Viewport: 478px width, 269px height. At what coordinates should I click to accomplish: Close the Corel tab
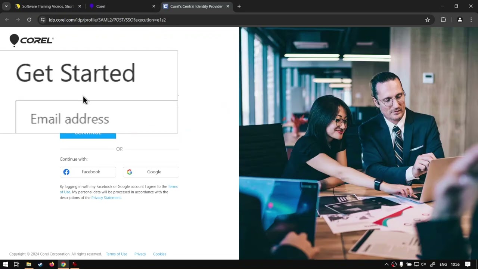tap(153, 6)
